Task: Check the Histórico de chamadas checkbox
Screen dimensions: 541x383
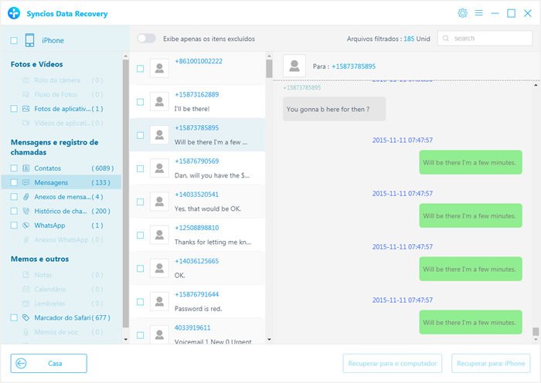Action: point(14,211)
